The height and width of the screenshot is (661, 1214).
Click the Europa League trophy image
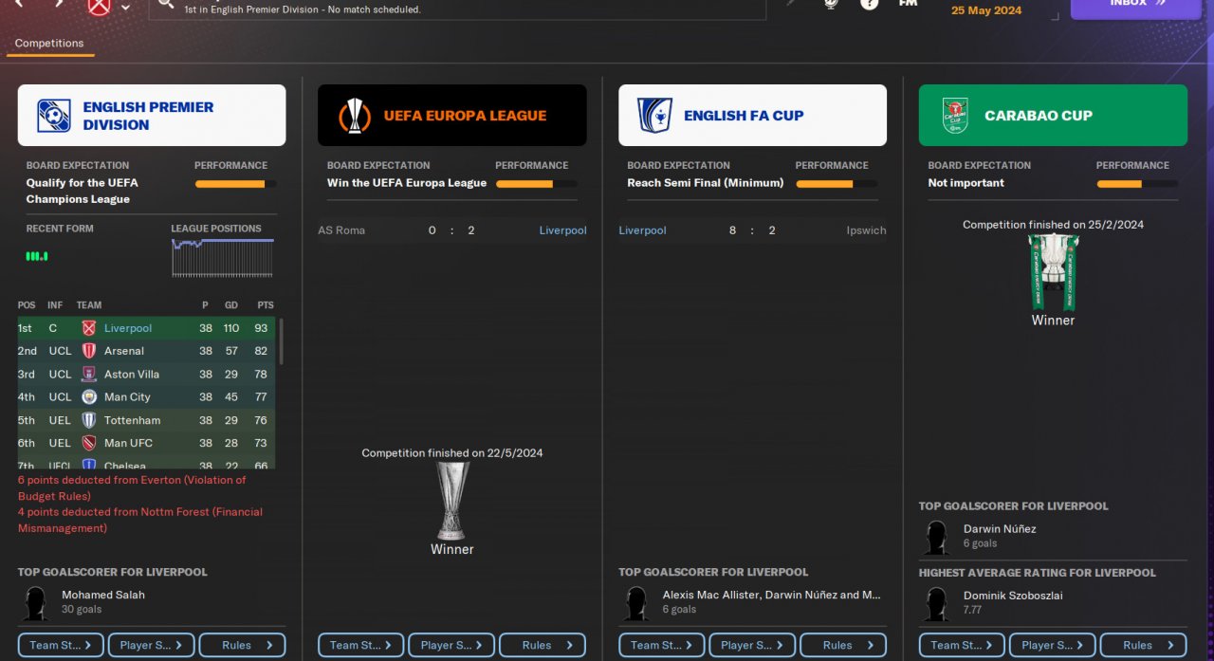point(452,502)
